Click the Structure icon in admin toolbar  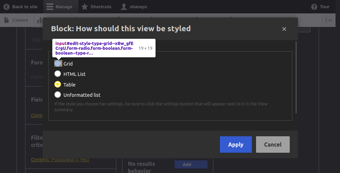40,20
